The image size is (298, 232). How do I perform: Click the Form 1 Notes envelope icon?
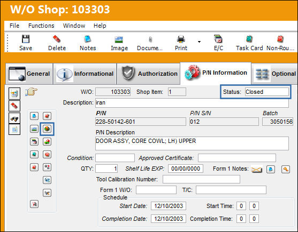coord(256,169)
